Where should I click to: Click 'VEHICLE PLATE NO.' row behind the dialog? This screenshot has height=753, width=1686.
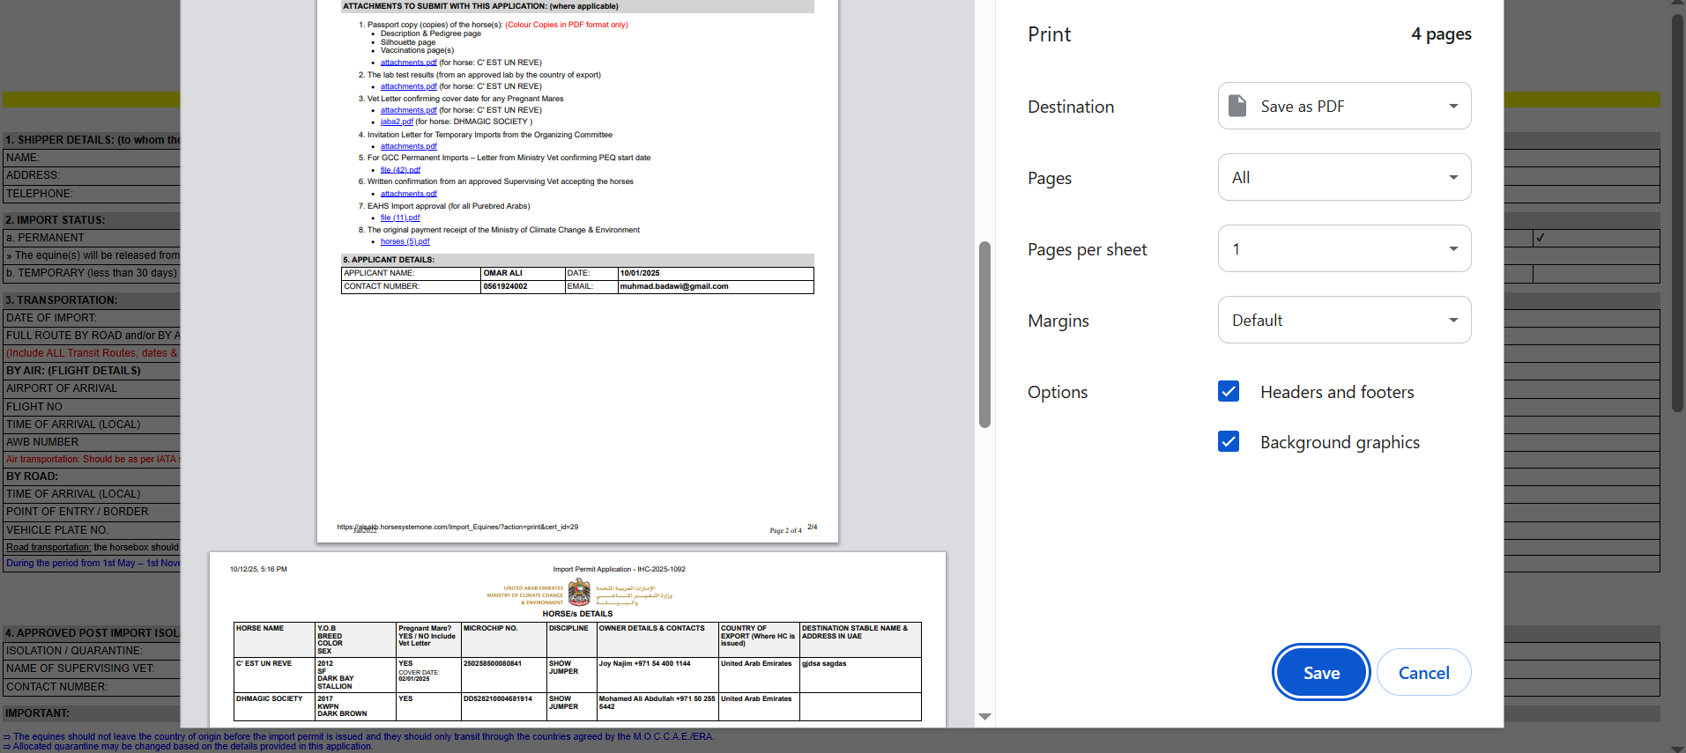(x=92, y=530)
